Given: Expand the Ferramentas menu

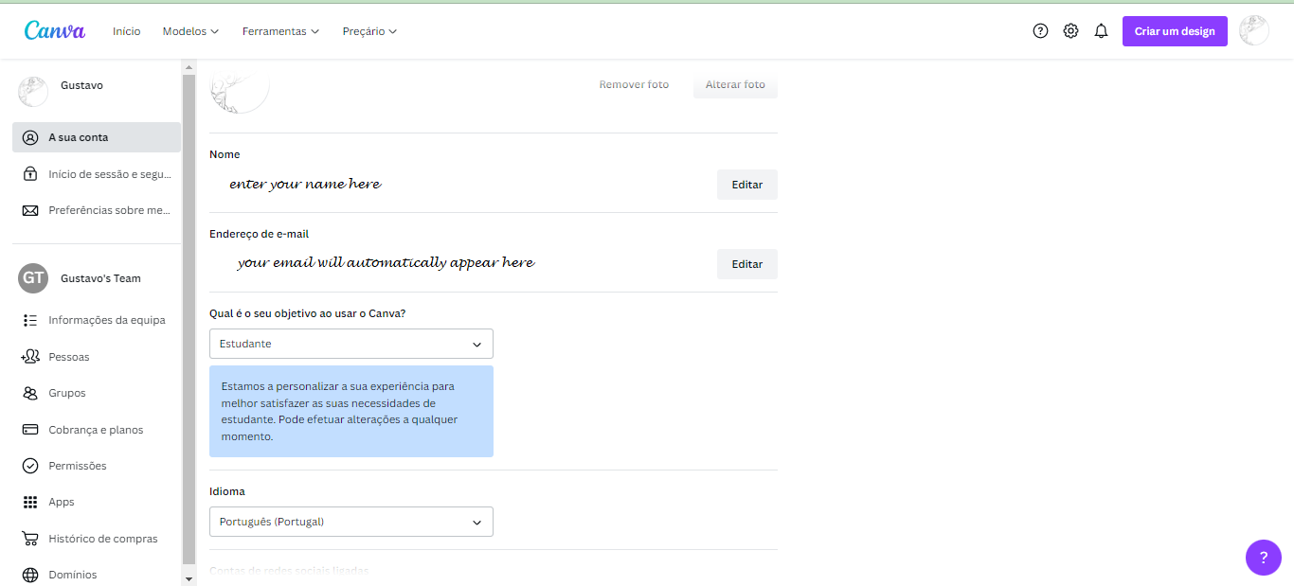Looking at the screenshot, I should (x=280, y=31).
